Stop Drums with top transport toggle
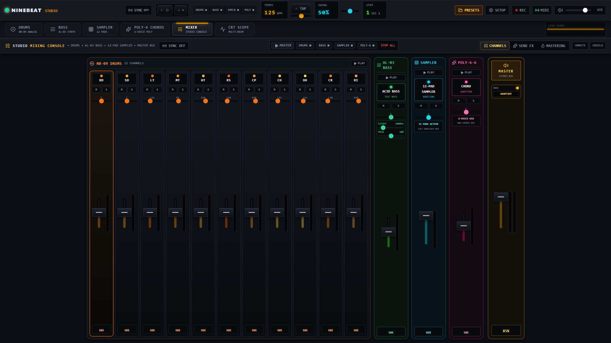 pos(201,10)
